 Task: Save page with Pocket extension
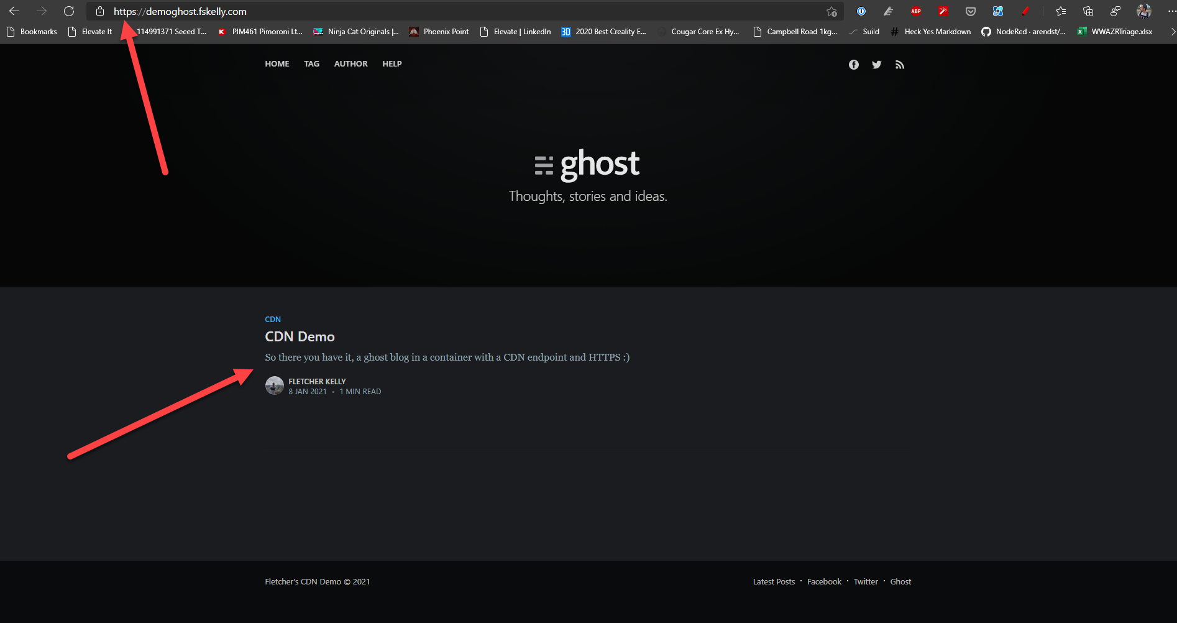[x=971, y=11]
